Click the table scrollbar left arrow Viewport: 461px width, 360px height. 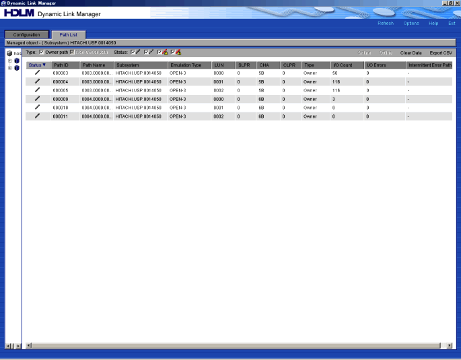click(28, 345)
